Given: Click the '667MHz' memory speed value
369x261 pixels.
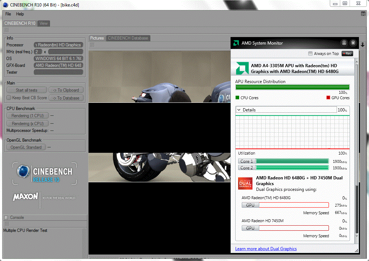Looking at the screenshot, I should [x=341, y=213].
